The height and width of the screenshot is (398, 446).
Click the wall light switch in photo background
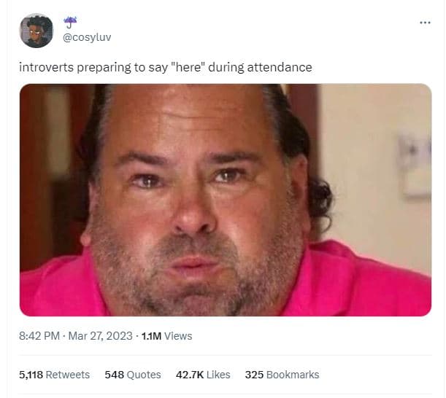[x=415, y=166]
